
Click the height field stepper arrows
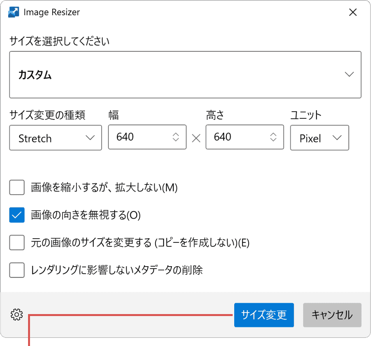pos(273,137)
